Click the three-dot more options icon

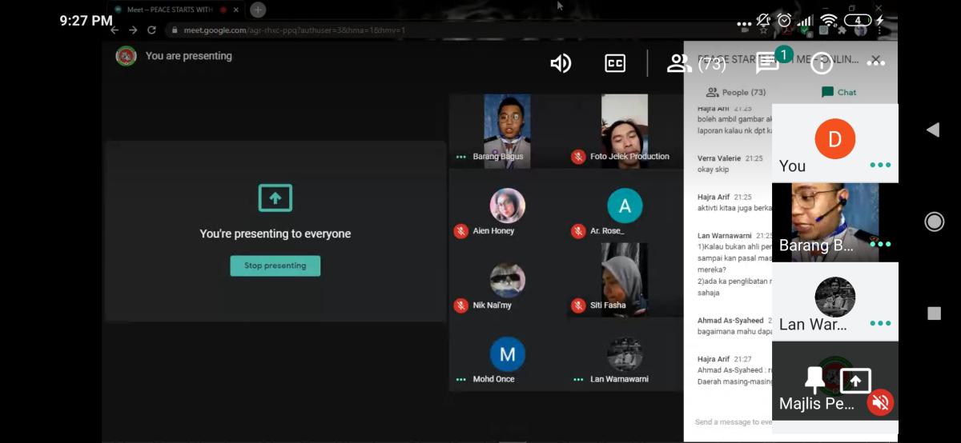coord(876,63)
